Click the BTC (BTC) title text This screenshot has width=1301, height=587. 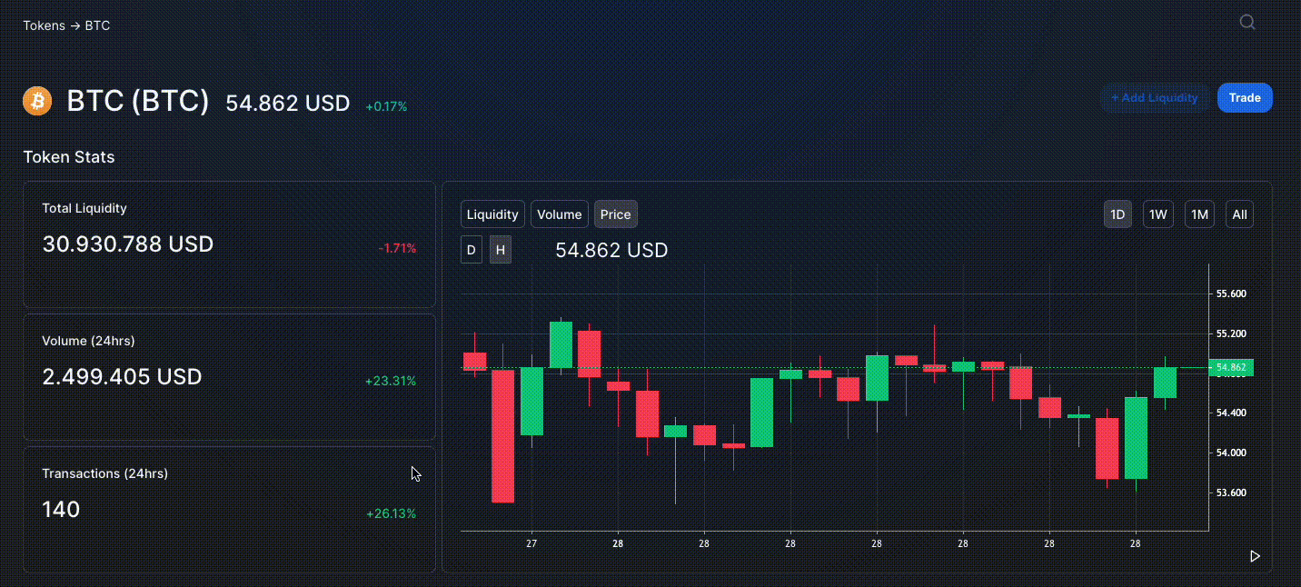[x=138, y=101]
